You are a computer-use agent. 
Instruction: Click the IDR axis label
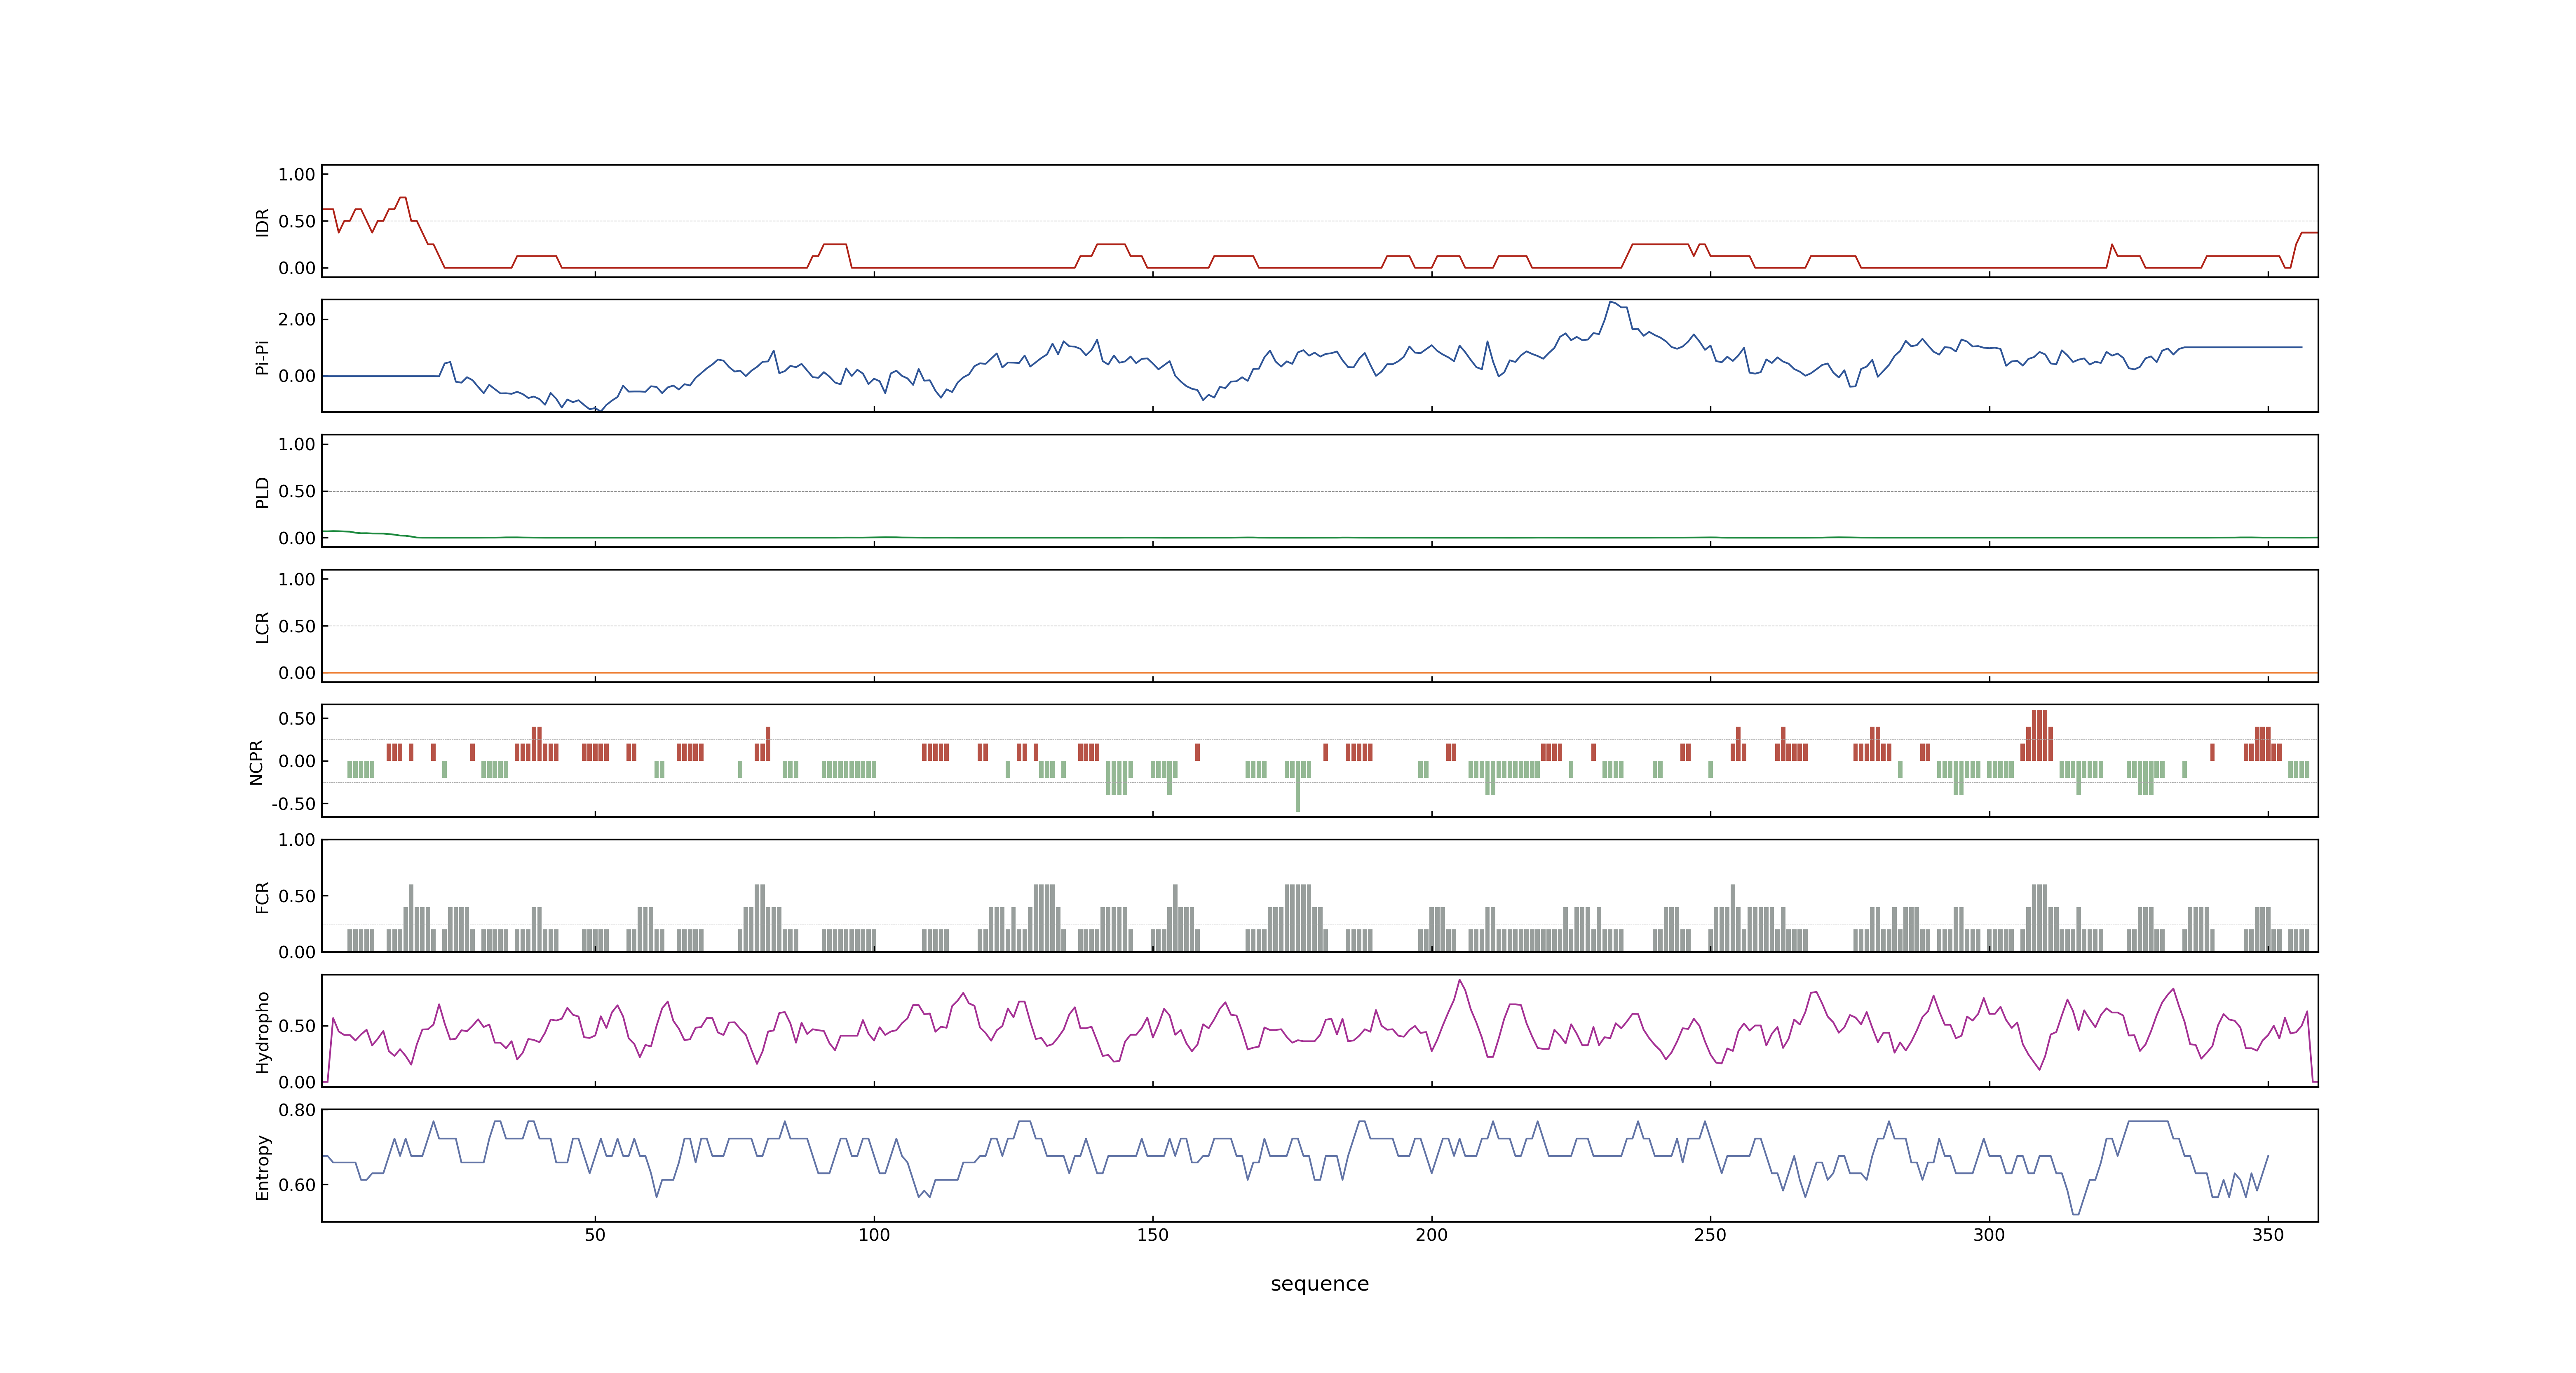tap(262, 222)
